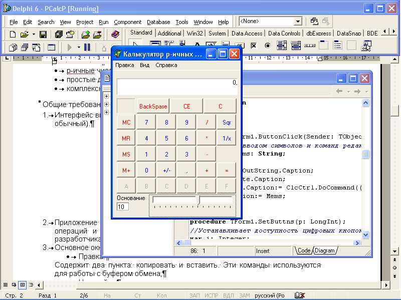
Task: Select the ListBox component in palette
Action: click(282, 45)
